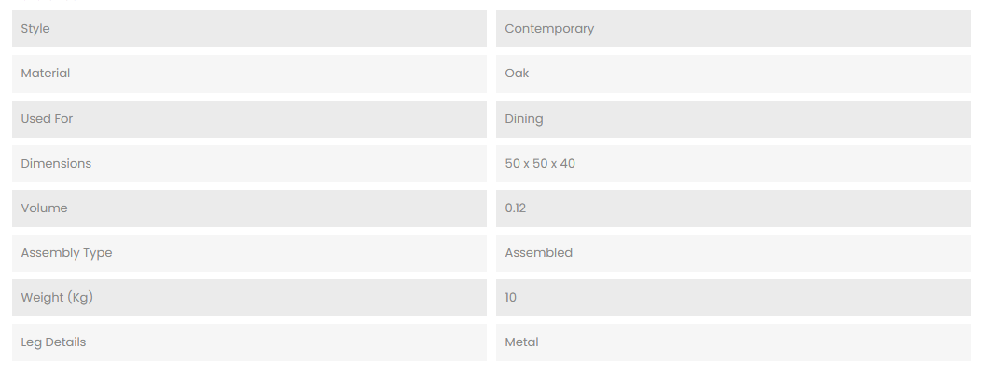The image size is (982, 376).
Task: Select the 50 x 50 x 40 value
Action: (540, 164)
